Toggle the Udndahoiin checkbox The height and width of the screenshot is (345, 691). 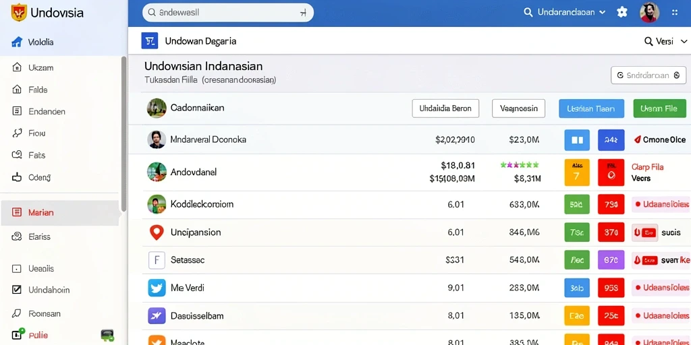pos(17,290)
